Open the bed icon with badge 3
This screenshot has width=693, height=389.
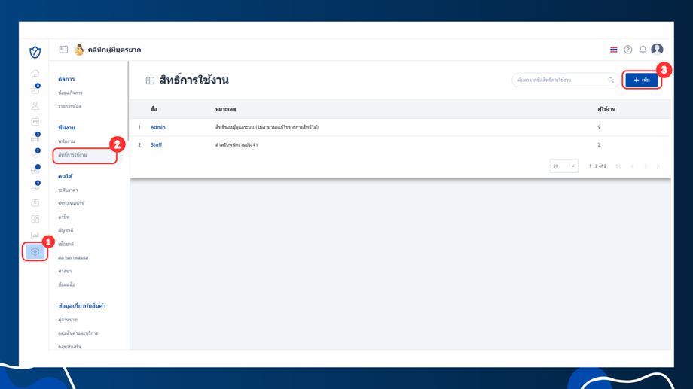click(x=35, y=138)
